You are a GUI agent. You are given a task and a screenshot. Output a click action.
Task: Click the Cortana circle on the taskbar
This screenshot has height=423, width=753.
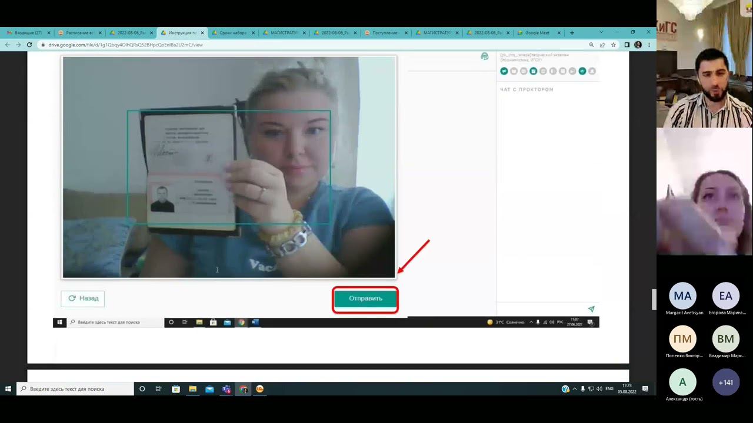(142, 389)
